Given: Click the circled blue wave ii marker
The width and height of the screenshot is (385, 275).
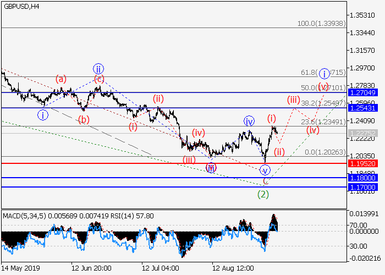Looking at the screenshot, I should (x=98, y=69).
